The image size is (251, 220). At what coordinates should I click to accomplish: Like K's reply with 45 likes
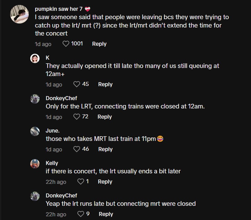[77, 84]
